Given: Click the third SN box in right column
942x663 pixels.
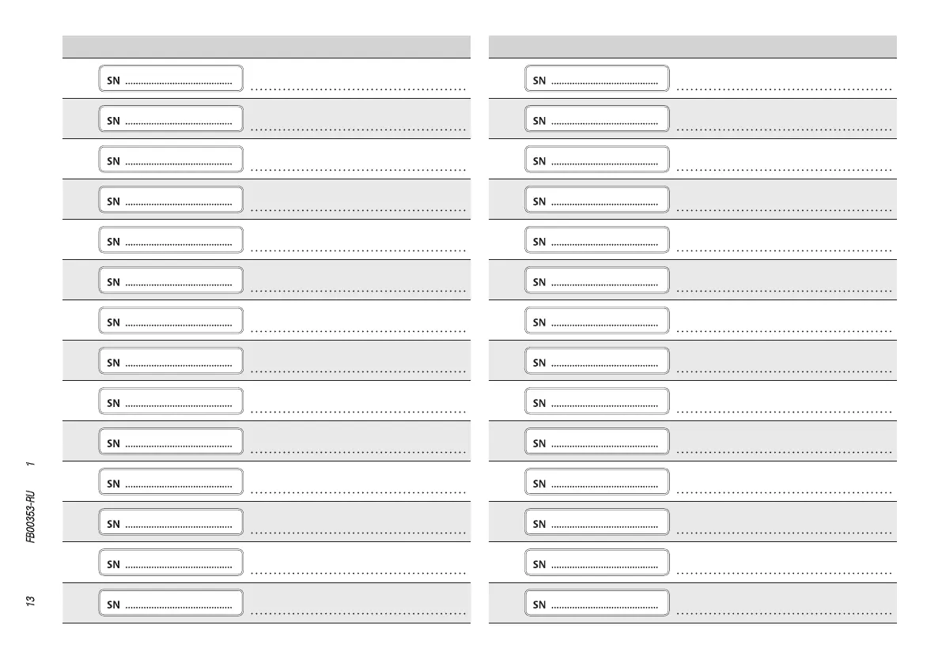Looking at the screenshot, I should pos(596,160).
